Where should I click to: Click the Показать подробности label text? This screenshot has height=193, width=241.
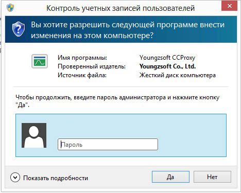coord(56,178)
